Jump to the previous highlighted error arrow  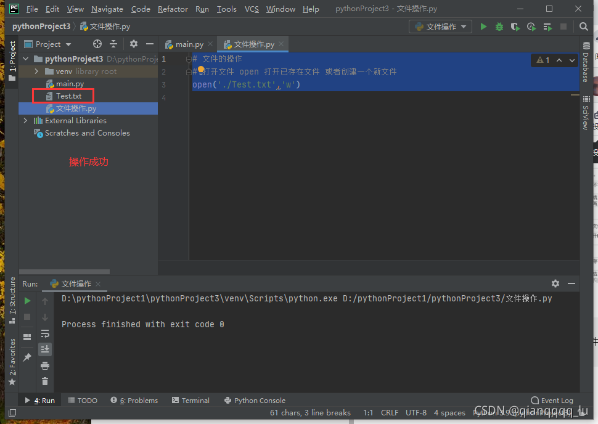coord(559,60)
